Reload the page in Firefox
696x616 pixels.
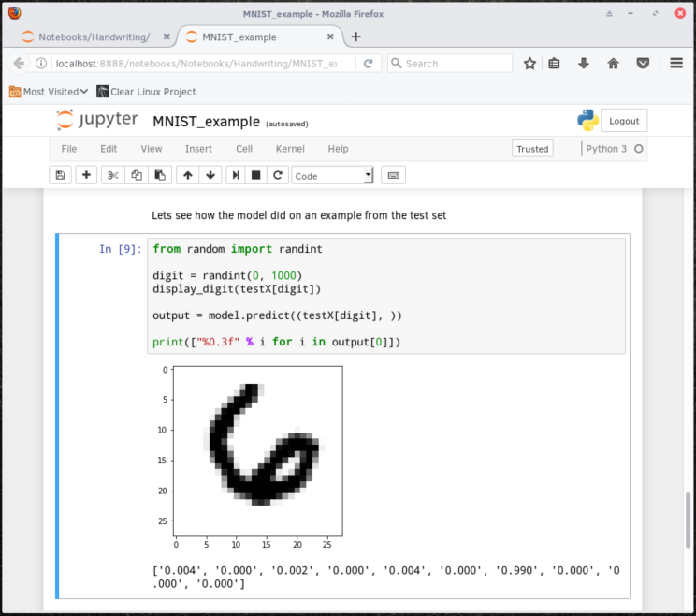[x=368, y=64]
